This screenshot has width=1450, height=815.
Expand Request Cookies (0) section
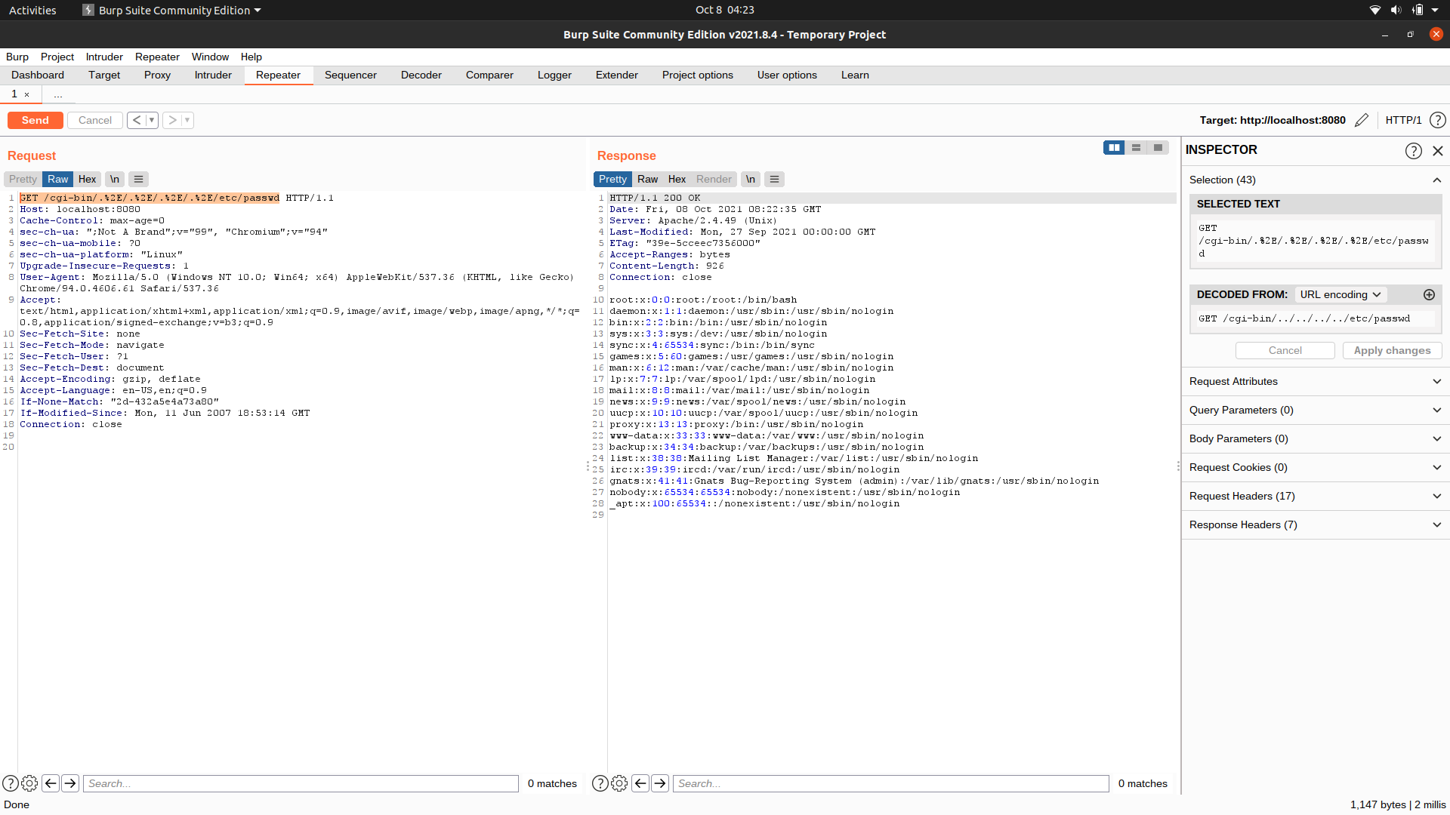point(1316,467)
